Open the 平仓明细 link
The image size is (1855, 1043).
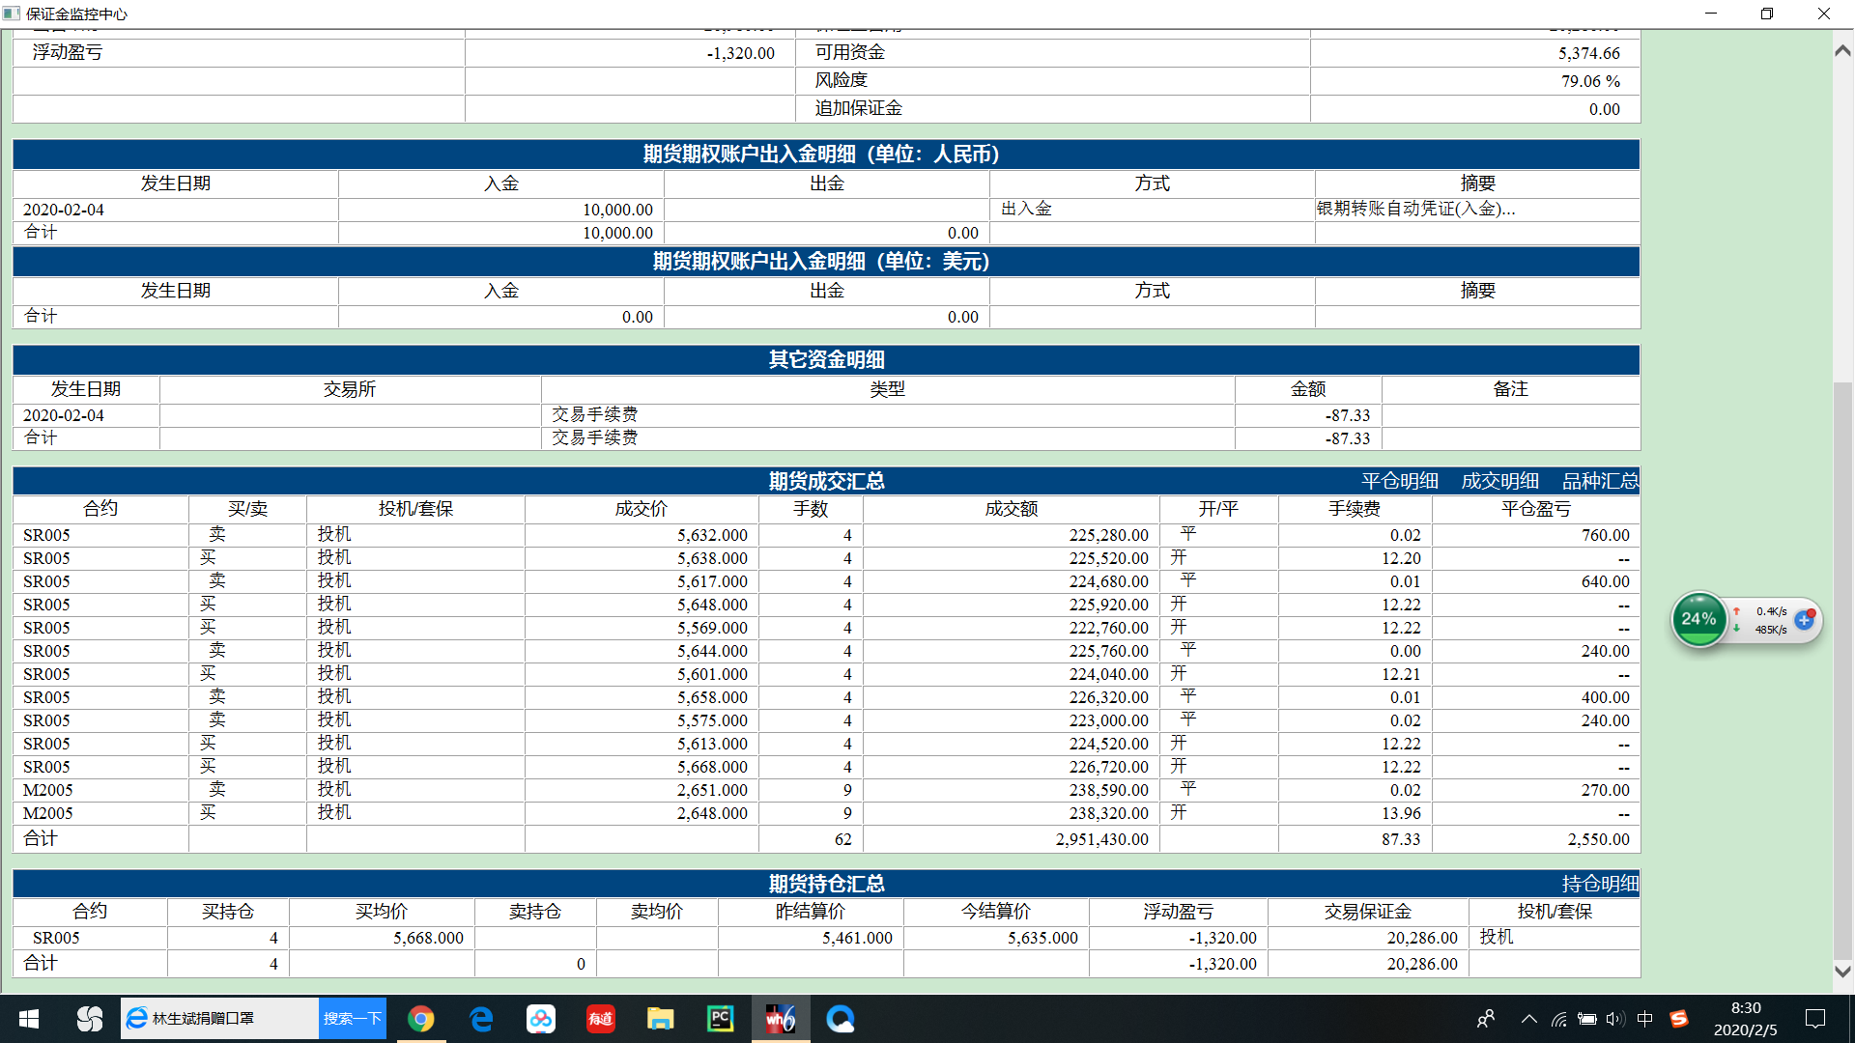click(x=1399, y=481)
